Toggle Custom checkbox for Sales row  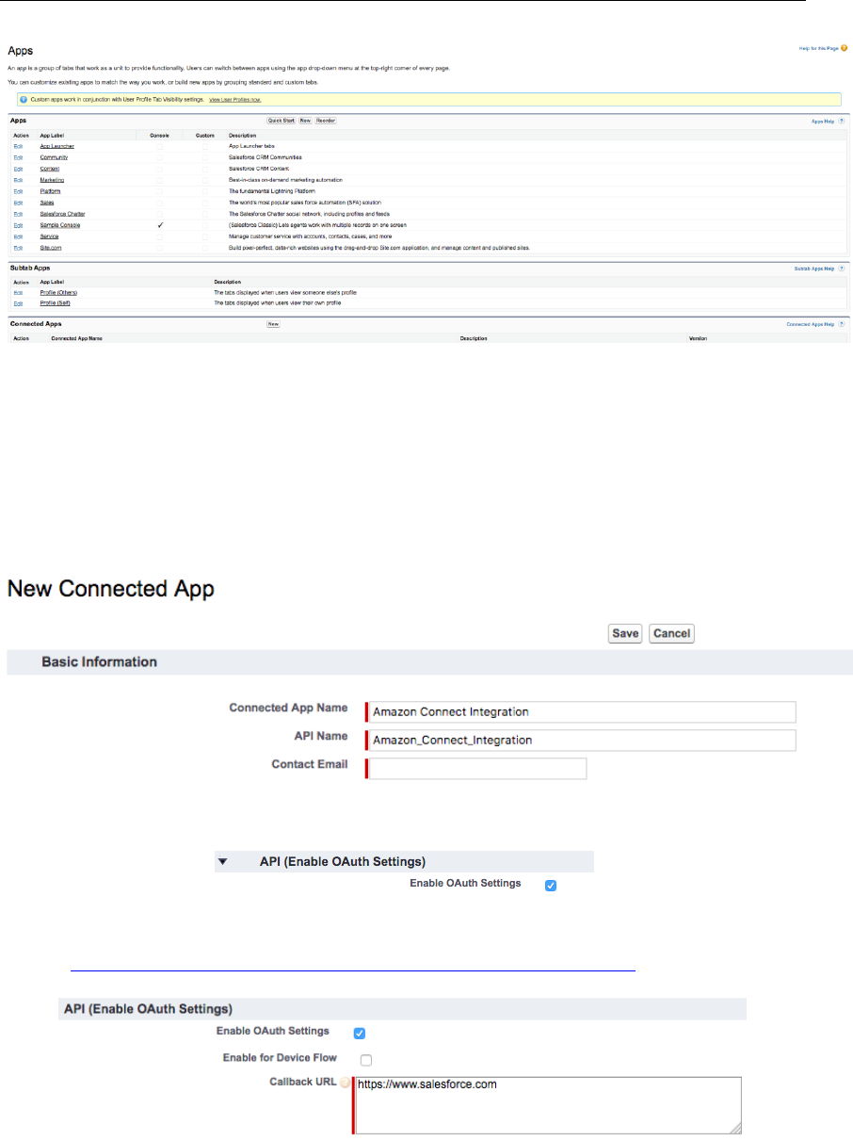205,202
